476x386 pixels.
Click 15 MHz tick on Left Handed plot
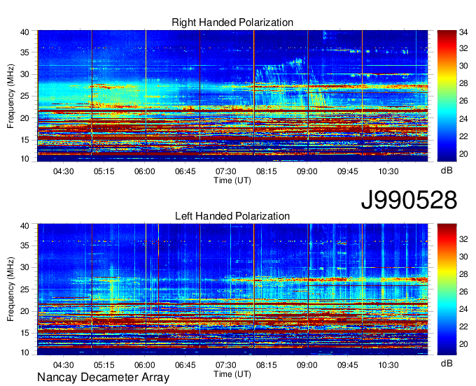click(x=25, y=333)
